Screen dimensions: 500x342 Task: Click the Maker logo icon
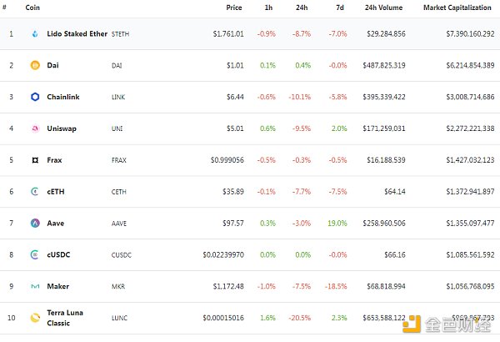click(x=35, y=286)
